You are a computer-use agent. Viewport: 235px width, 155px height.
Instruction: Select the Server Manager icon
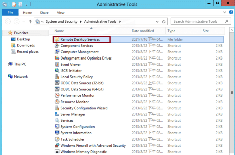(57, 114)
